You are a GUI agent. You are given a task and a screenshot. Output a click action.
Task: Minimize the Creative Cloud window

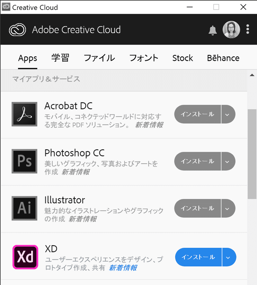pyautogui.click(x=190, y=7)
